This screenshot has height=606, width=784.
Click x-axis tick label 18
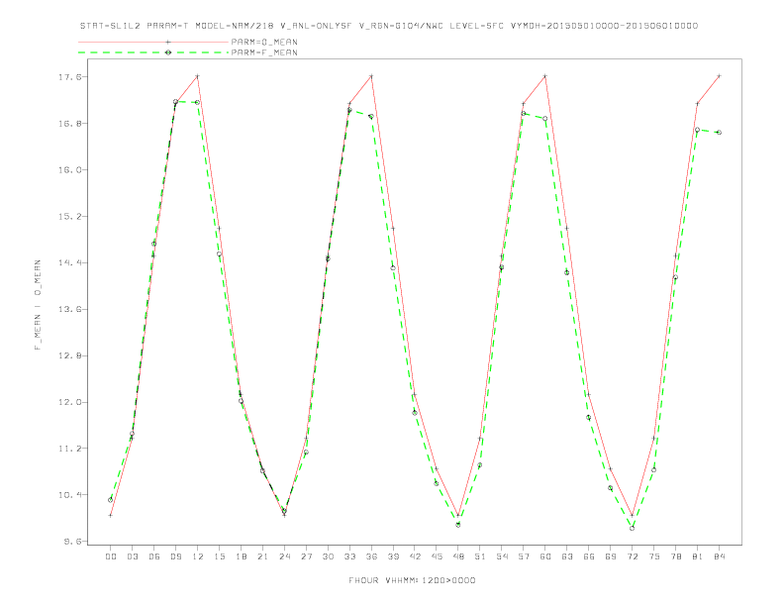[x=241, y=556]
